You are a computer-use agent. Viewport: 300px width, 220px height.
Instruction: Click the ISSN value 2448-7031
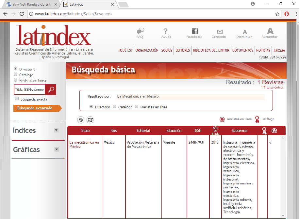pyautogui.click(x=196, y=142)
